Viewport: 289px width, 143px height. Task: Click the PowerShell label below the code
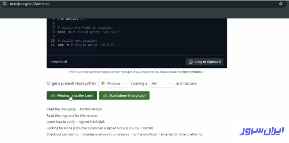(59, 62)
